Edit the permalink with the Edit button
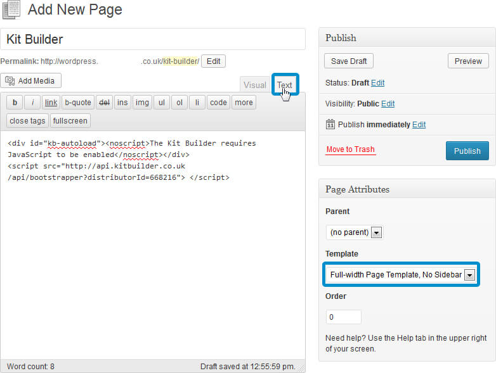 click(213, 61)
